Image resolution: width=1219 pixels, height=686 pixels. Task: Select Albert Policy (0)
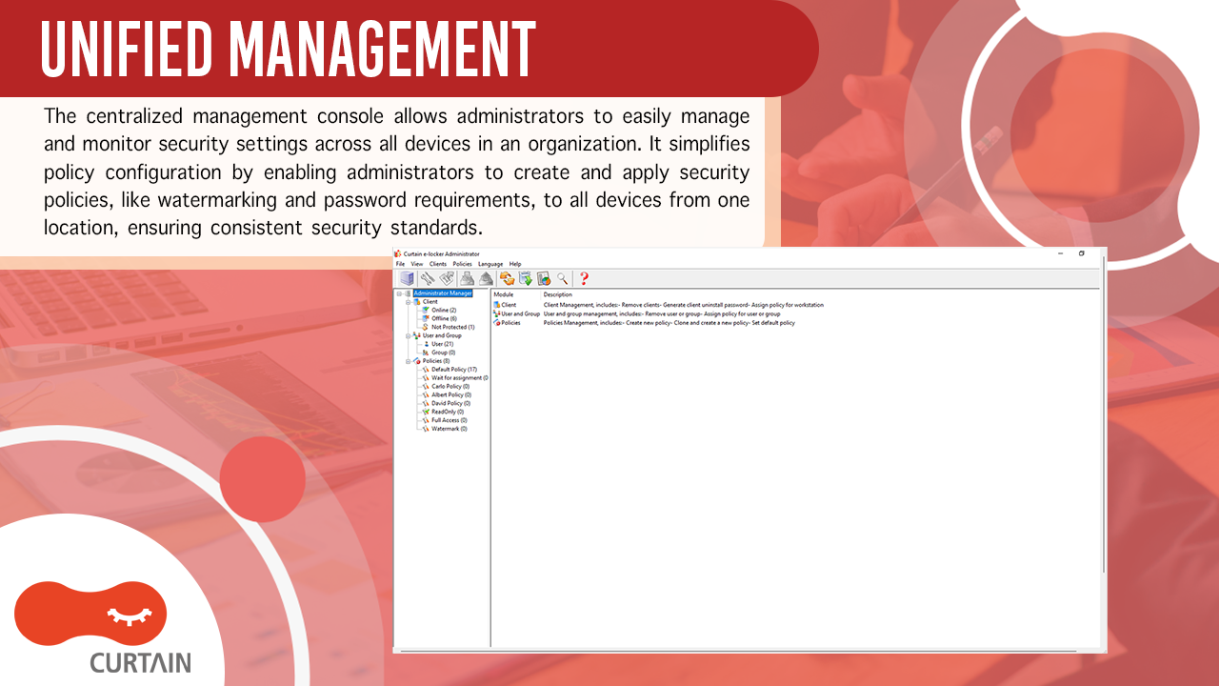point(451,394)
